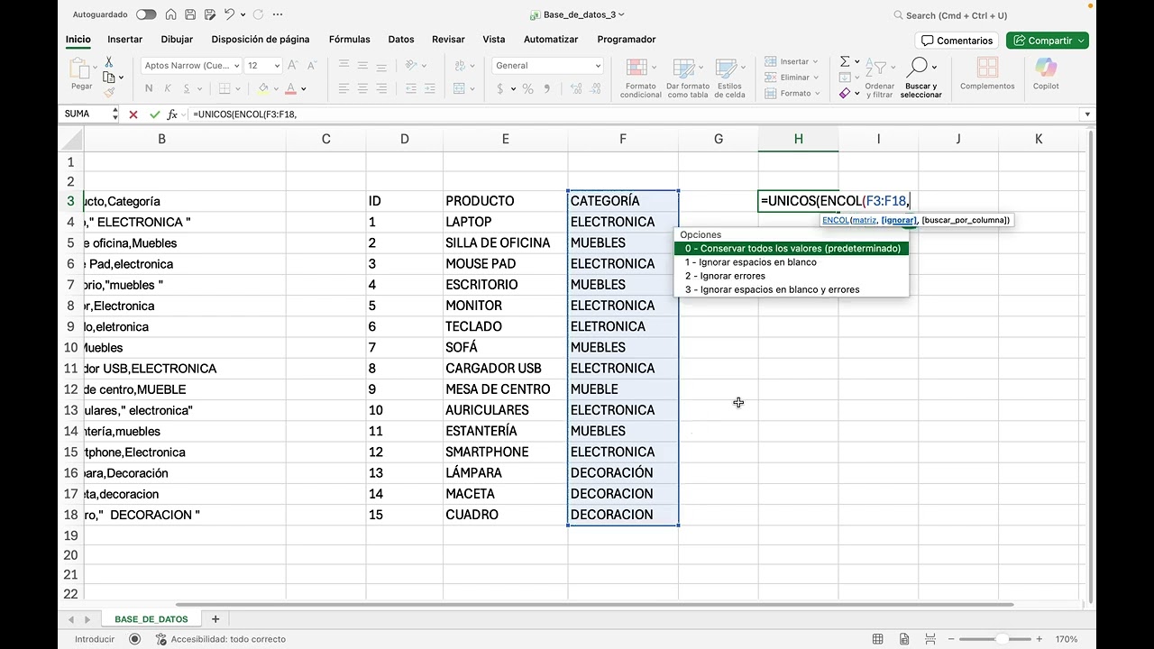The width and height of the screenshot is (1154, 649).
Task: Select option 3 - Ignorar espacios en blanco y errores
Action: point(792,289)
